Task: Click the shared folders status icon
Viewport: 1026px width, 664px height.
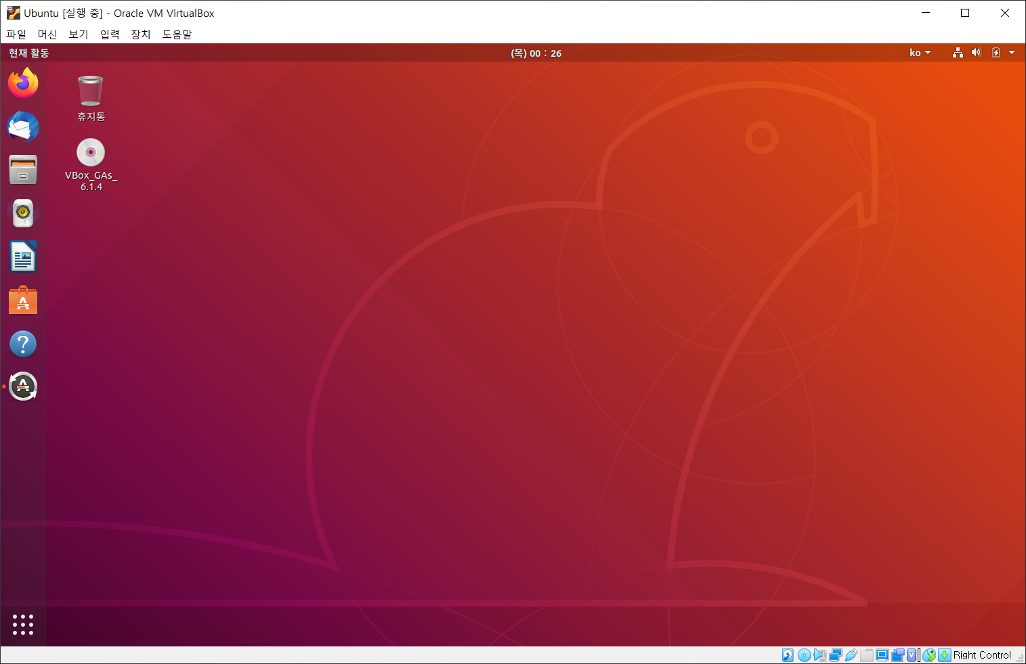Action: coord(867,655)
